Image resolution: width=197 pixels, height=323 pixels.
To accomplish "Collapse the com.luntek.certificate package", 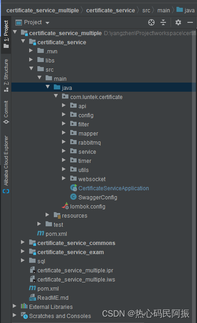I will [x=56, y=96].
